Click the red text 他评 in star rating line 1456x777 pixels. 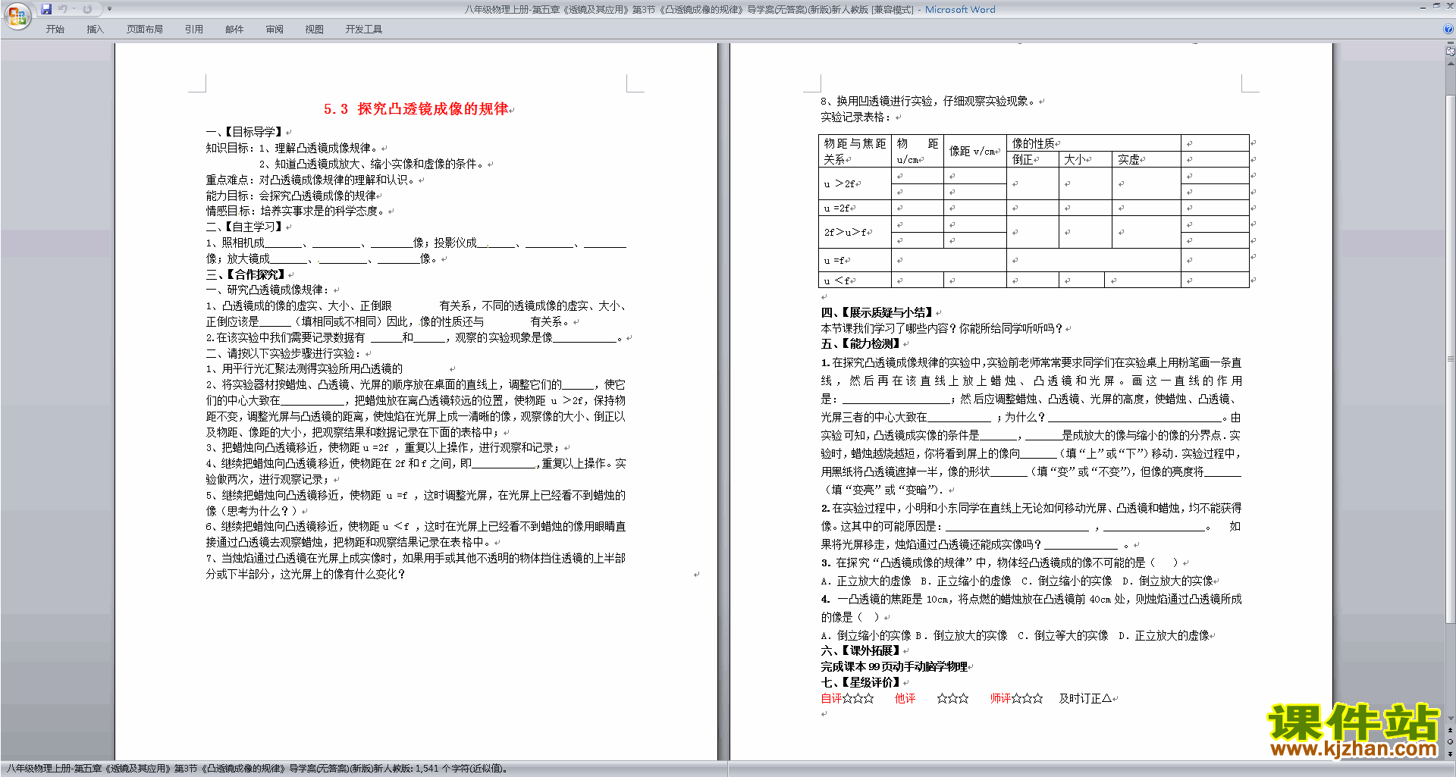point(905,698)
